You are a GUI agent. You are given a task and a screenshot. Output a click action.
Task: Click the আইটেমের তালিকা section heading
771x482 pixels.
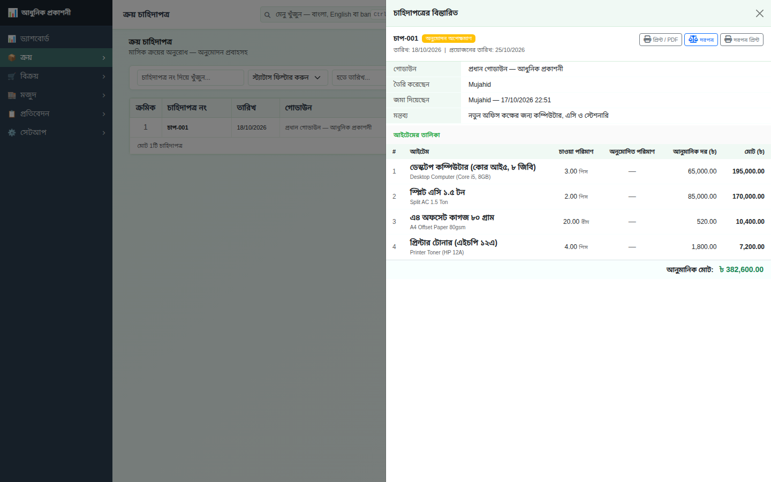[x=417, y=135]
